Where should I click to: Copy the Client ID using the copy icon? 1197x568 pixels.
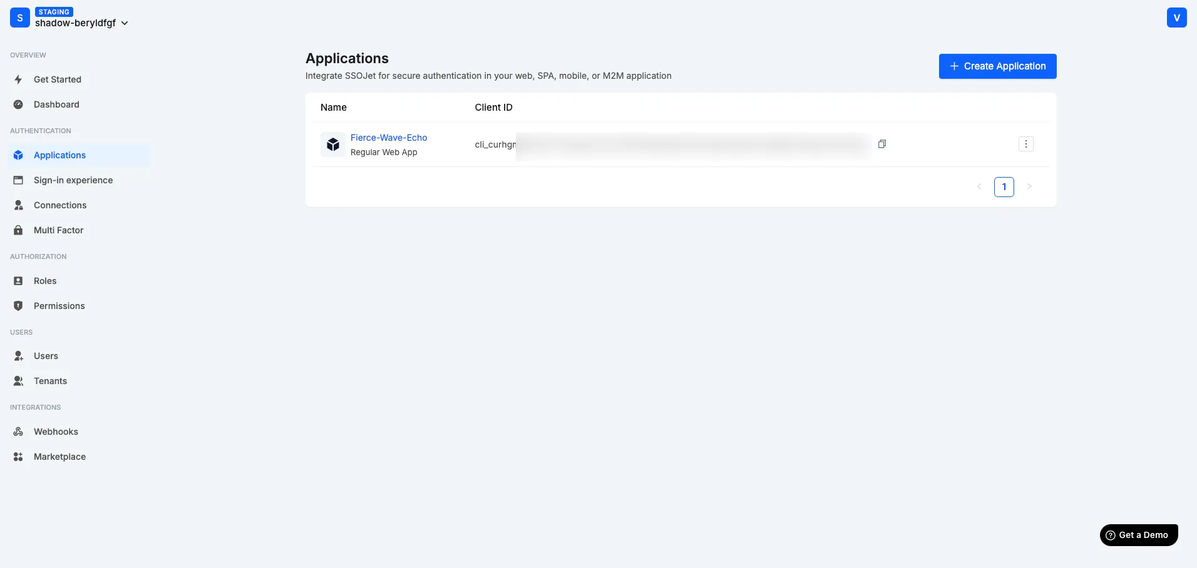(882, 143)
